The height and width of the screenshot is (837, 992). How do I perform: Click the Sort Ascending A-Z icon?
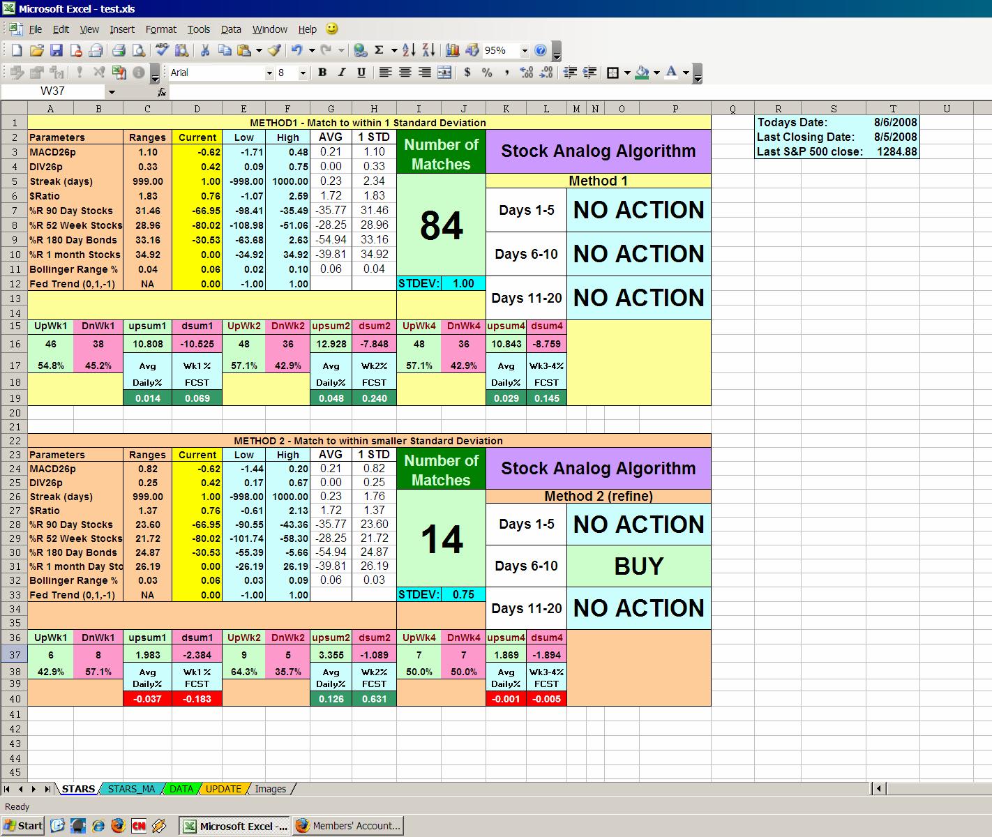click(x=409, y=50)
